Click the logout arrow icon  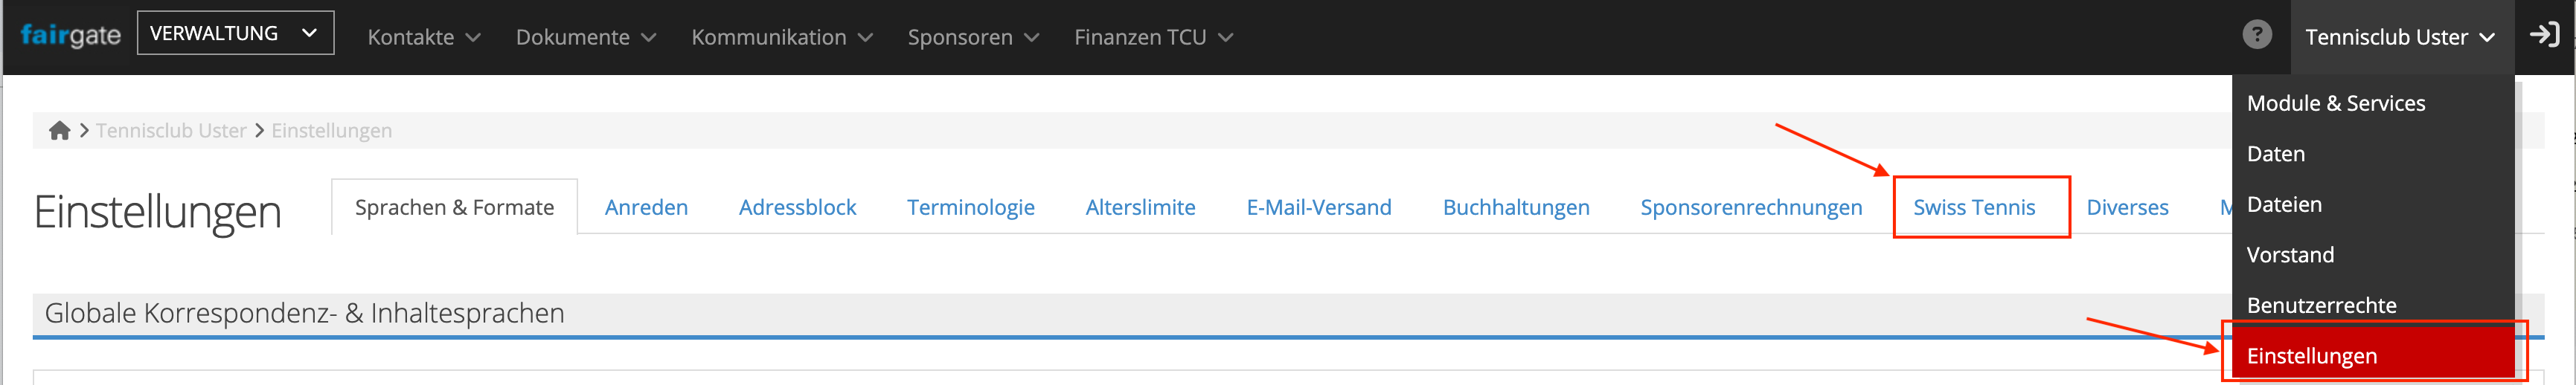[2544, 35]
